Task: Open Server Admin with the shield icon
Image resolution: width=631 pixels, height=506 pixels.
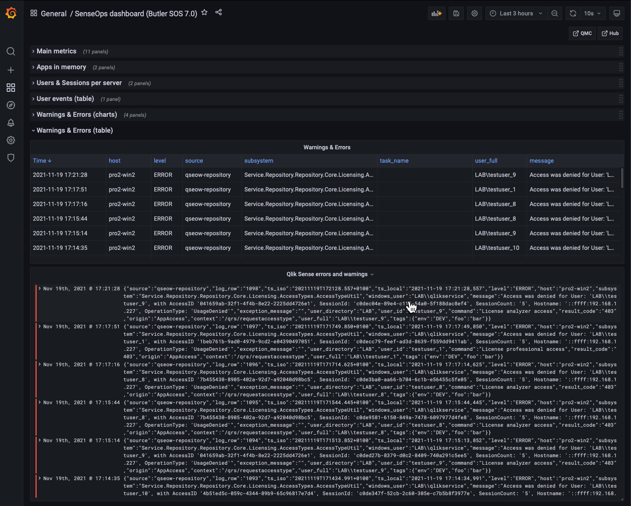Action: pyautogui.click(x=10, y=158)
